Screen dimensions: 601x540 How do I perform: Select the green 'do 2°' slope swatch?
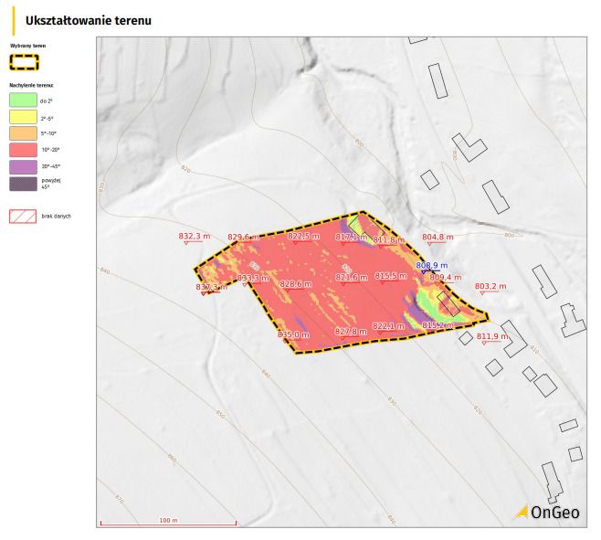(23, 100)
